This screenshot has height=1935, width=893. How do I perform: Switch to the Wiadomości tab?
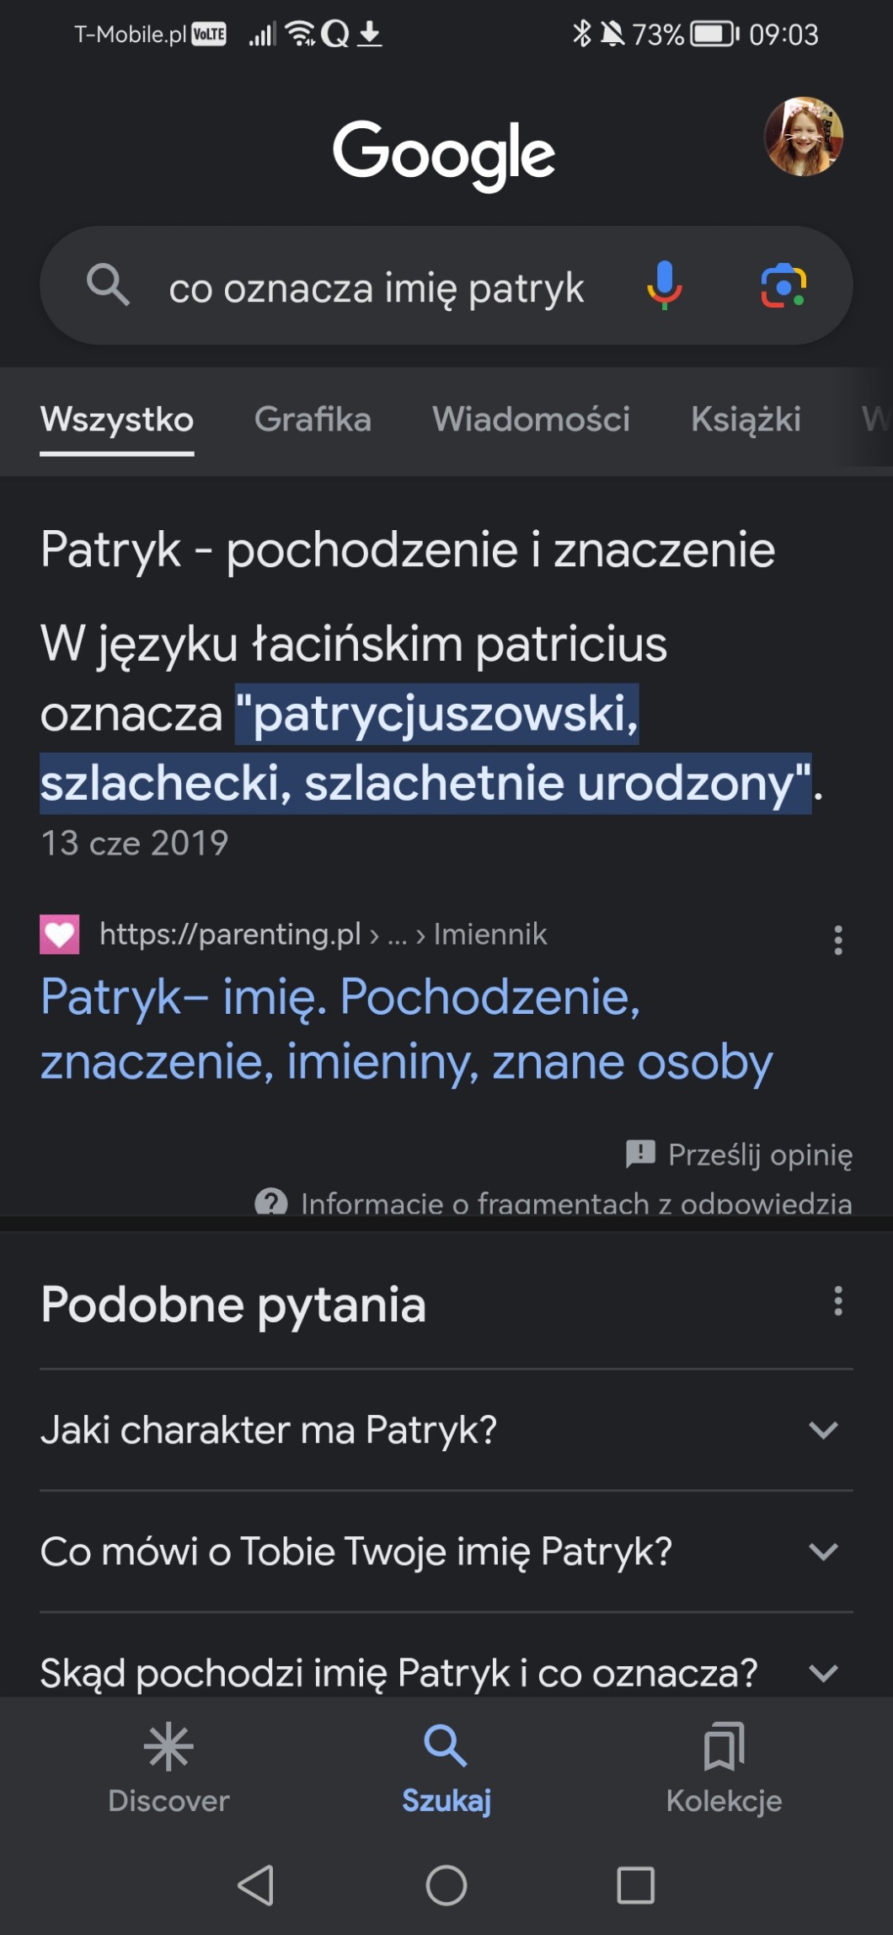[x=531, y=419]
